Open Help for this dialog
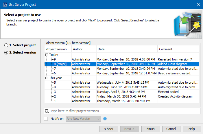The width and height of the screenshot is (203, 134). click(191, 129)
